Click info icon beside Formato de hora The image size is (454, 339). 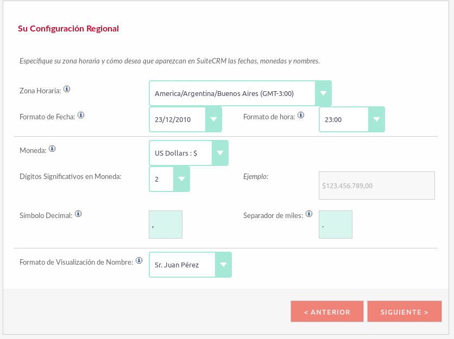[x=301, y=115]
